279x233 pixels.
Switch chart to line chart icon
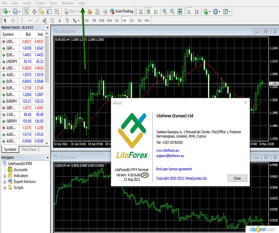tap(156, 12)
